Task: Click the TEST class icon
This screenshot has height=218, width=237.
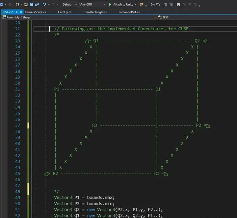Action: tap(160, 17)
